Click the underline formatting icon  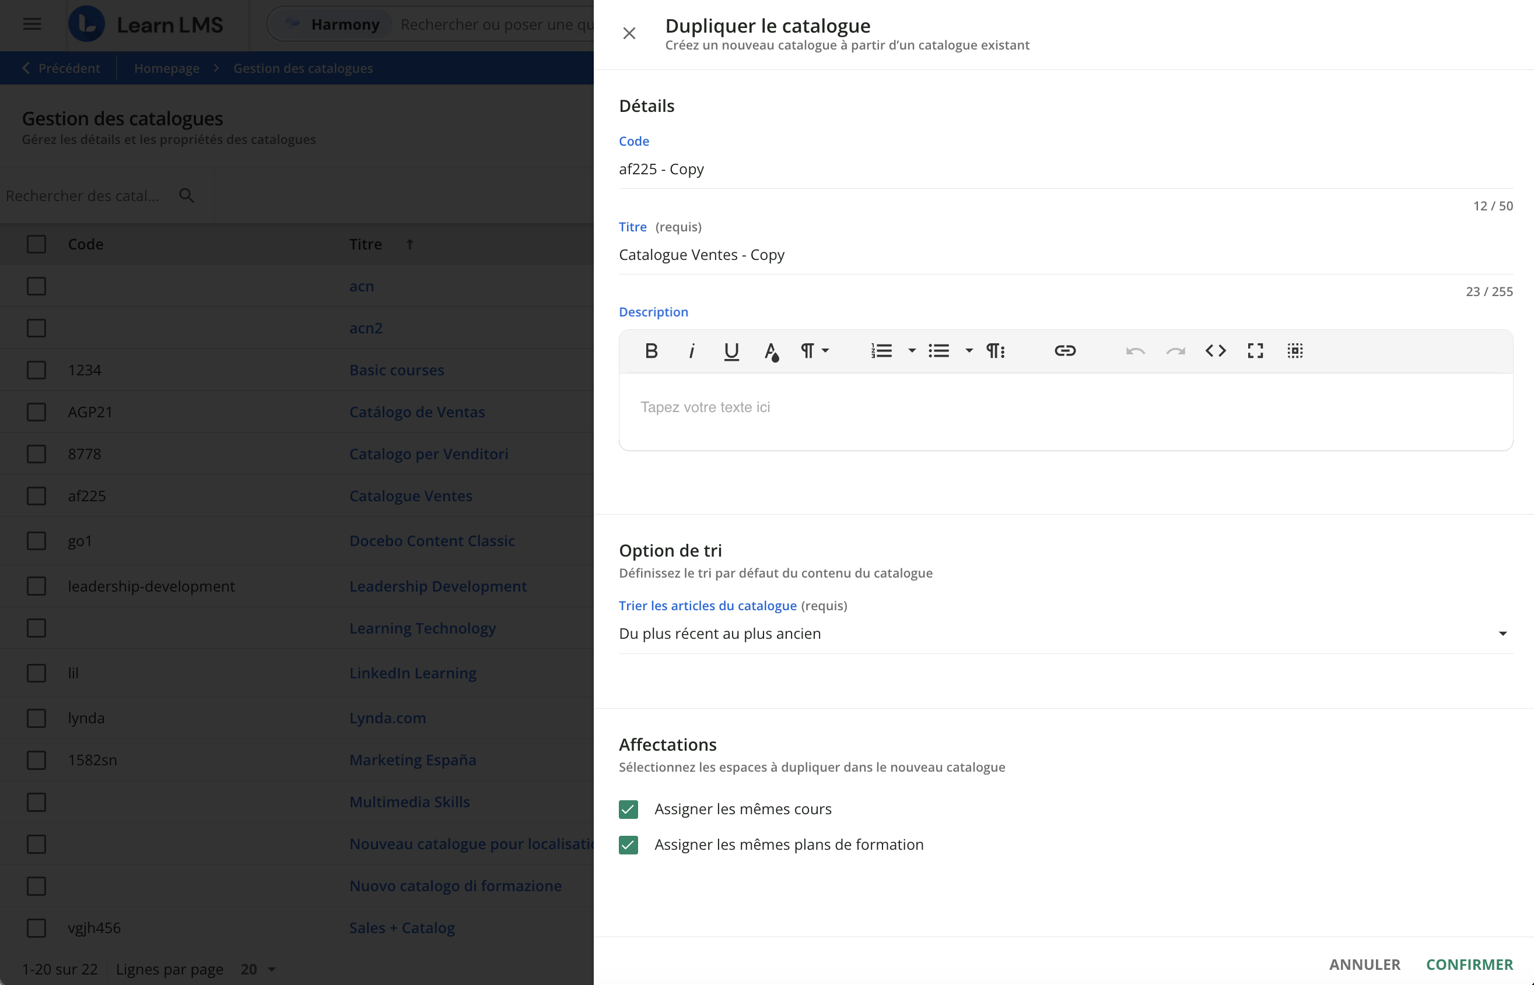pyautogui.click(x=731, y=350)
